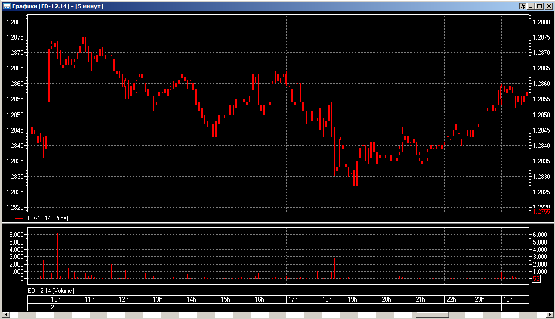The width and height of the screenshot is (555, 319).
Task: Click the chart window icon in title bar
Action: [x=7, y=6]
